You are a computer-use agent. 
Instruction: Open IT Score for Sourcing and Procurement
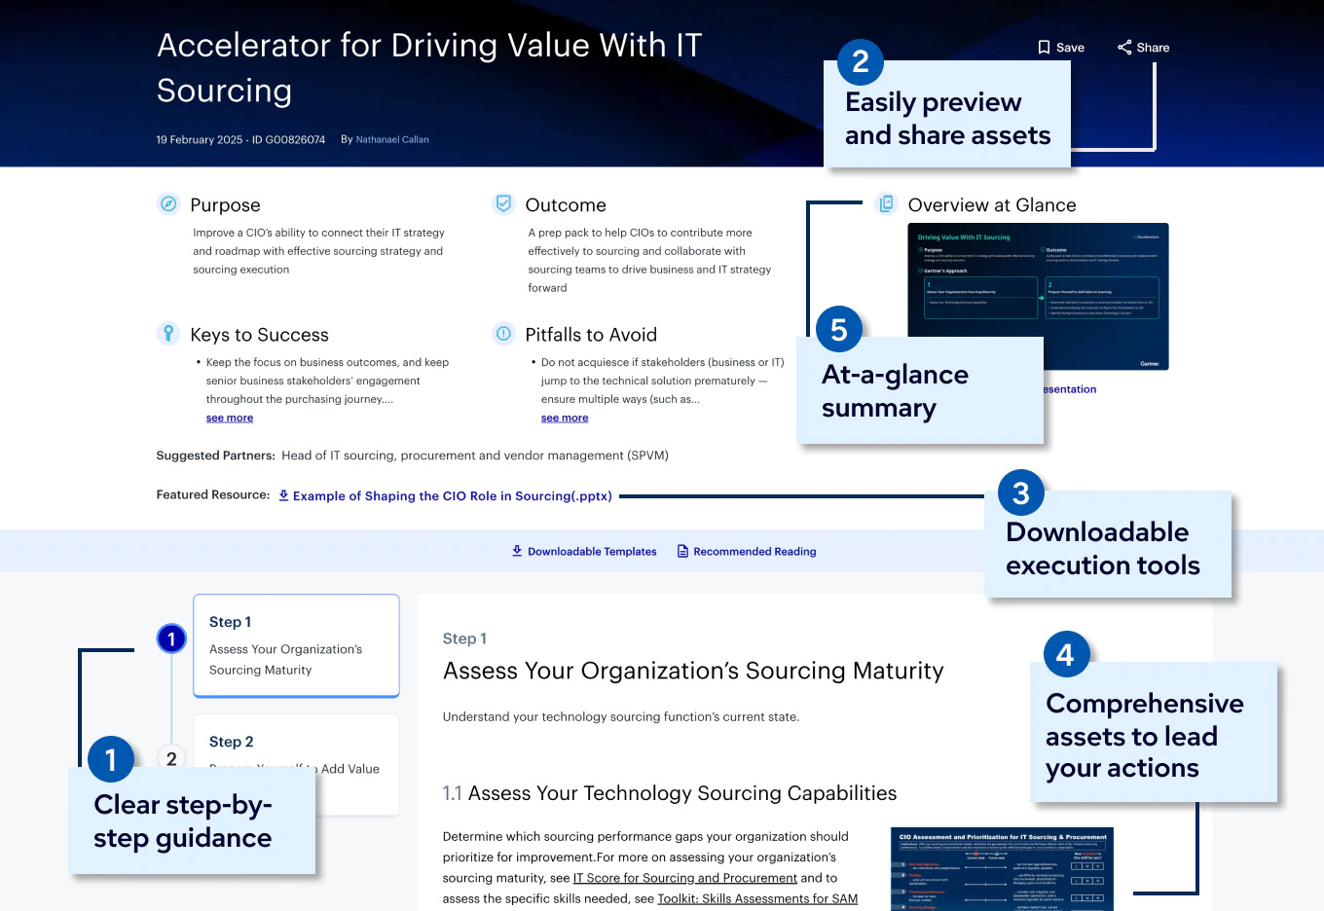tap(685, 878)
